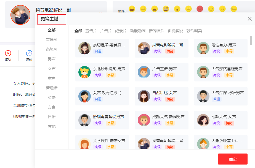Select the 游戏电竞解说男声 voice avatar

tap(84, 120)
